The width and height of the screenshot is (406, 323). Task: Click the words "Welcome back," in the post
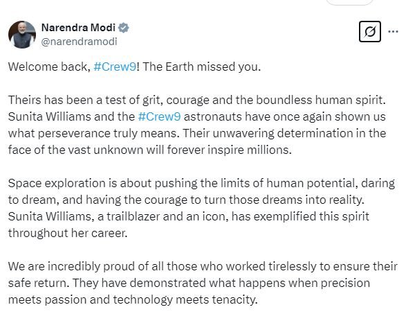pyautogui.click(x=50, y=67)
